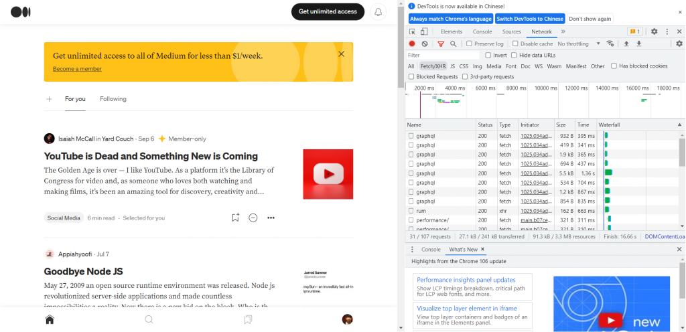Select checkbox of rum request row
The image size is (686, 332).
coord(411,211)
